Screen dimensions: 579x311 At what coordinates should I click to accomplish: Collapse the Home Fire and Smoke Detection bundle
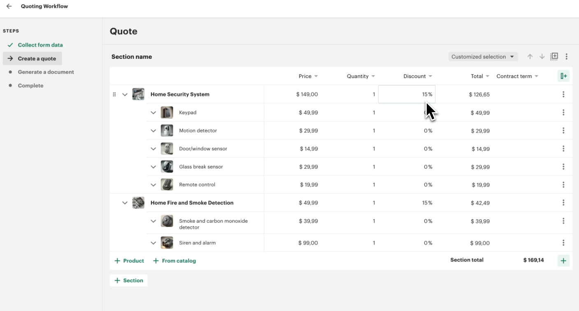125,203
